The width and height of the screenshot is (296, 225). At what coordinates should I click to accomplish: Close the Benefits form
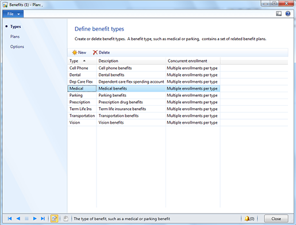click(276, 219)
